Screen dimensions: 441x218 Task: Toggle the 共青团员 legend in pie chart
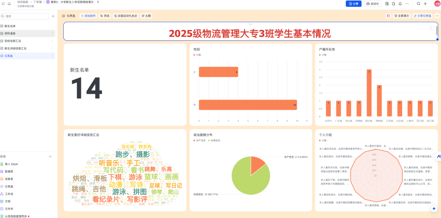[214, 141]
